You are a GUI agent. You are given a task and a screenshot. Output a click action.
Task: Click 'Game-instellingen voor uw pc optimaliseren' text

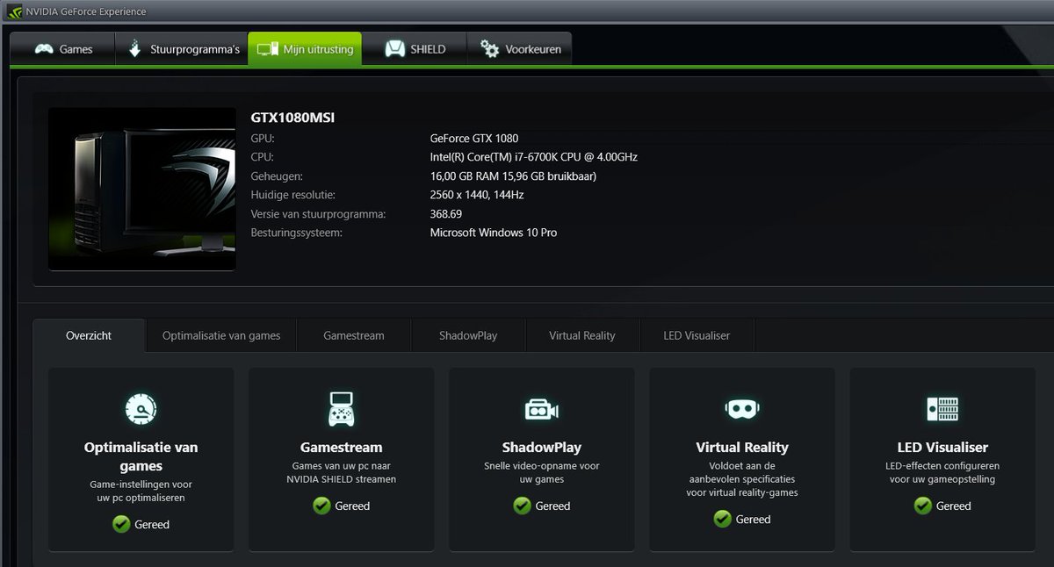click(141, 491)
